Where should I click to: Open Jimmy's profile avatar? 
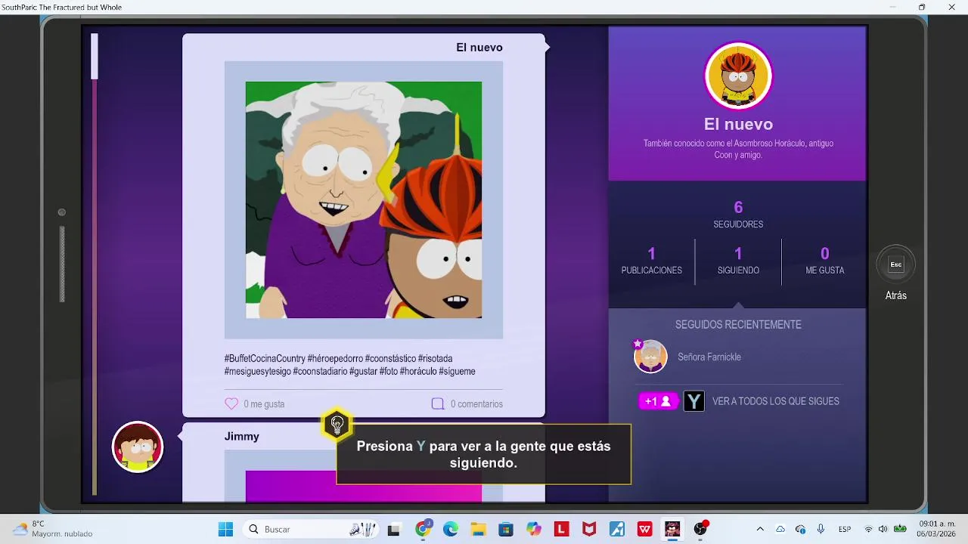tap(138, 447)
